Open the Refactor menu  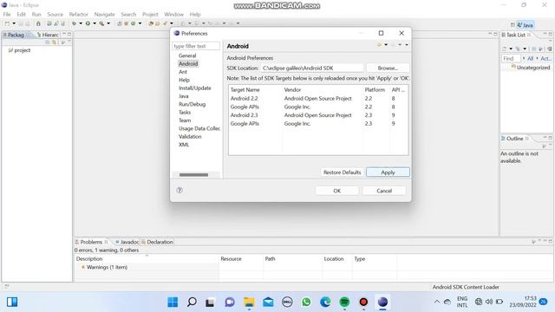click(x=78, y=15)
